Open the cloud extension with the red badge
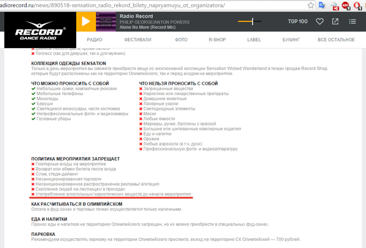 334,5
